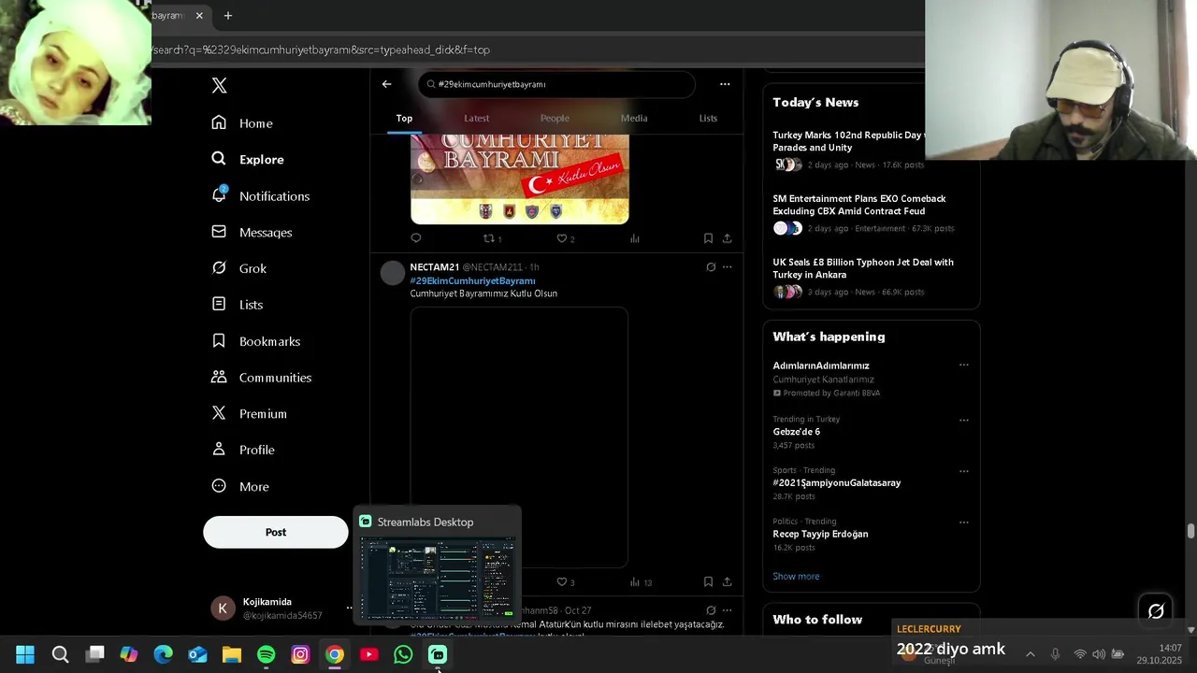Switch to the People tab
1197x673 pixels.
[x=555, y=118]
